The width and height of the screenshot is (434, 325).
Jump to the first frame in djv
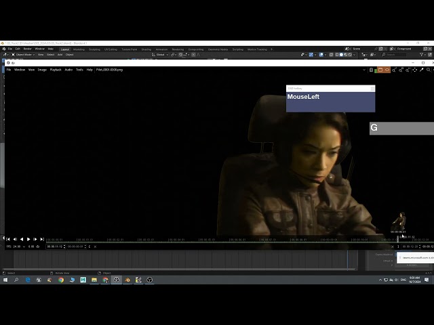tap(8, 239)
